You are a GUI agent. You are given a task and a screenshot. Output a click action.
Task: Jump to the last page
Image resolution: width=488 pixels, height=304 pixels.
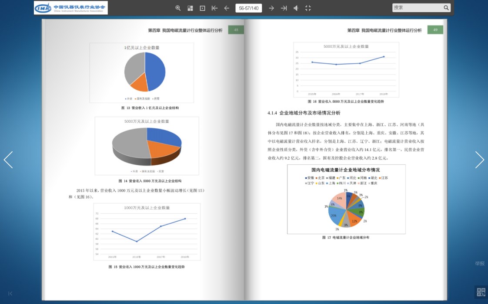point(284,8)
